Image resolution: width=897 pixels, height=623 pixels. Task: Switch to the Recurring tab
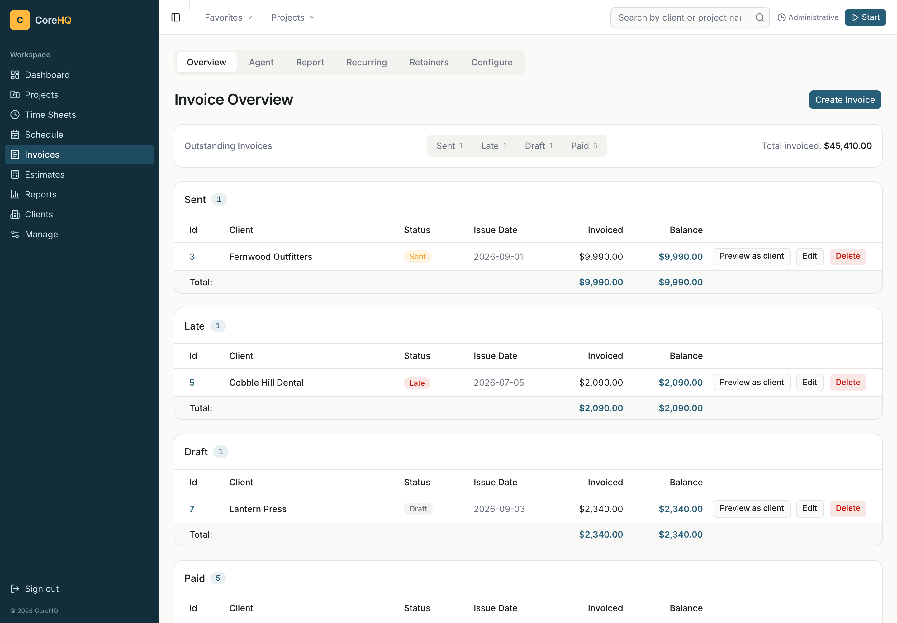pos(367,63)
